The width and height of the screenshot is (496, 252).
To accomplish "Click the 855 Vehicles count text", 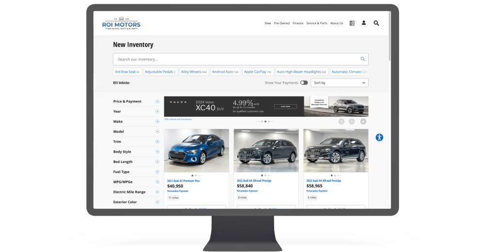I will [121, 83].
